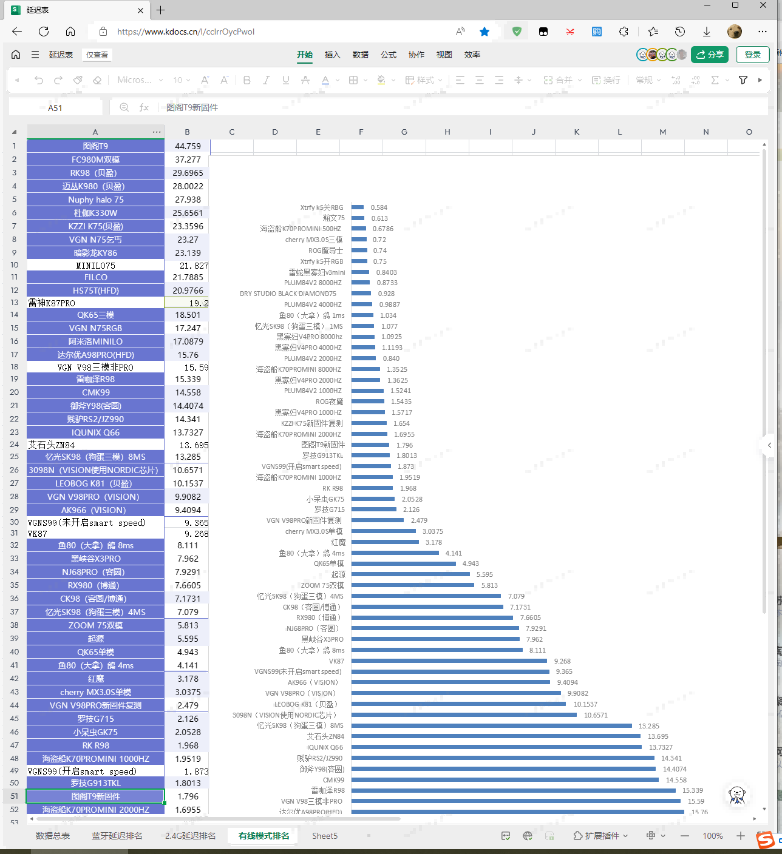This screenshot has width=782, height=854.
Task: Click the zoom out minus icon
Action: pos(685,836)
